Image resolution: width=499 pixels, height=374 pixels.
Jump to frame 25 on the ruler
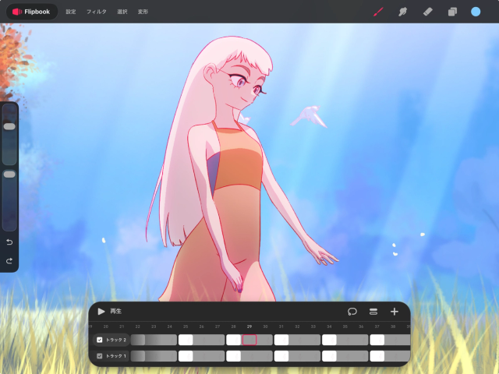coord(186,326)
